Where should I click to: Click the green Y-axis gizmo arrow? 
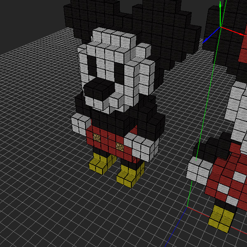click(220, 14)
